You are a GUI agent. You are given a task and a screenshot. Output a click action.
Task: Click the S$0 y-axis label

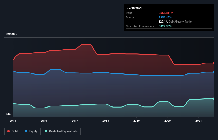pyautogui.click(x=9, y=114)
